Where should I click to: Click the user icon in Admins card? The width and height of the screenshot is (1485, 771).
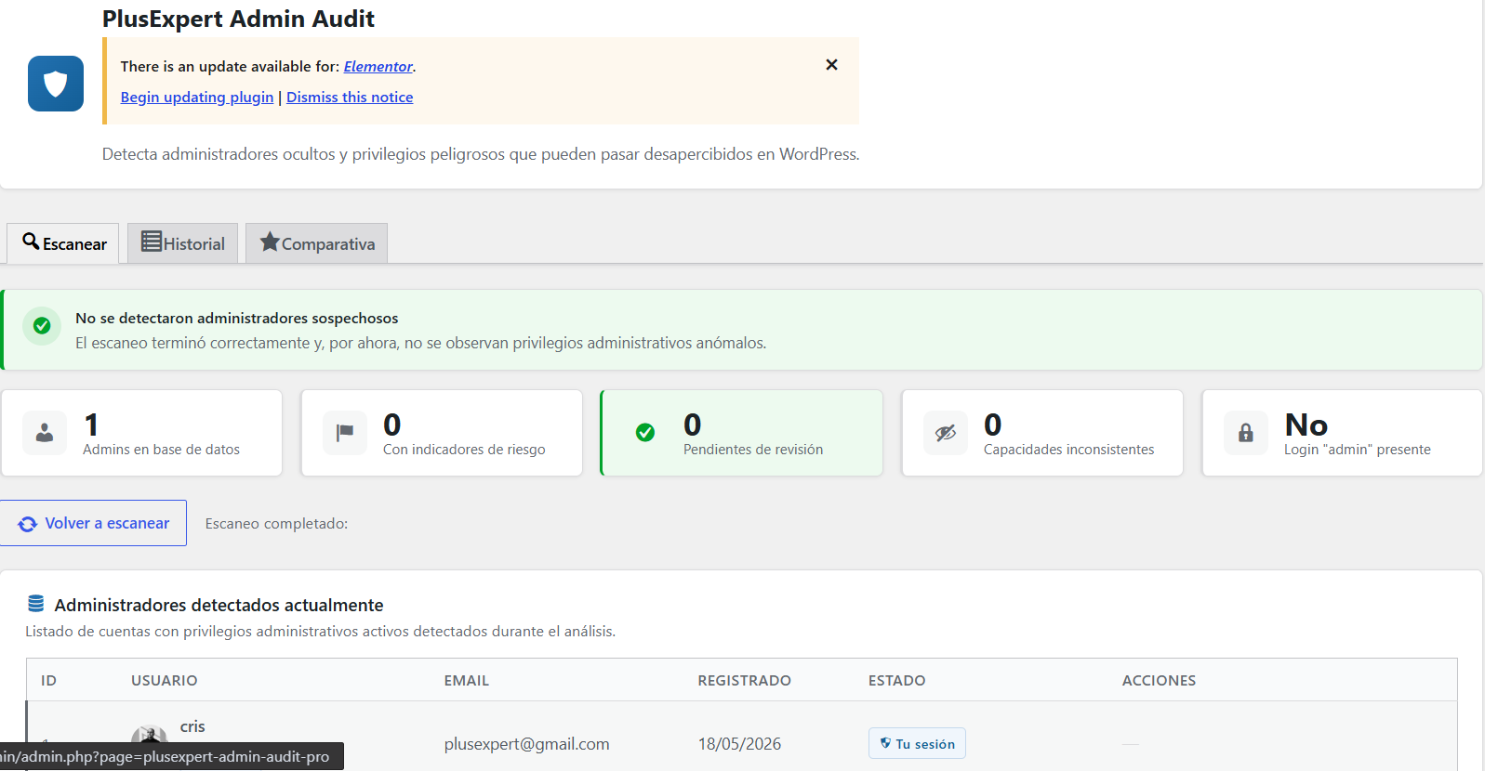click(x=45, y=433)
